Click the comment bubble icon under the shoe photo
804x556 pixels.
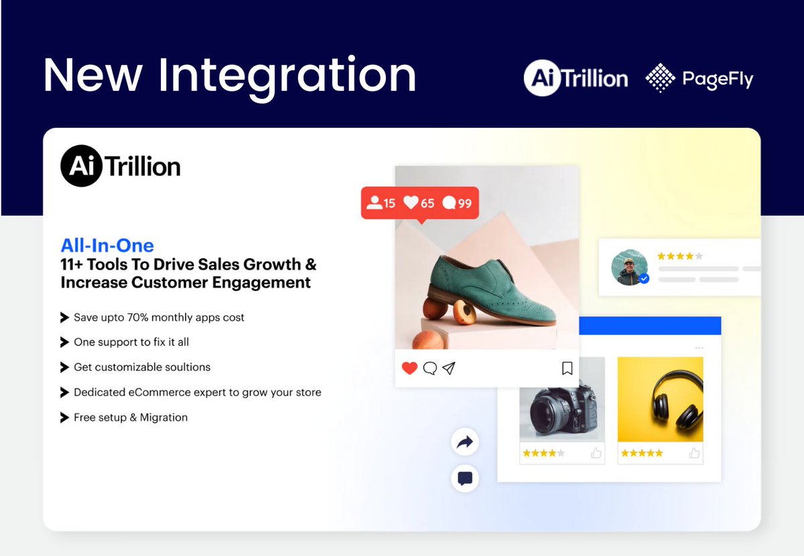tap(429, 368)
